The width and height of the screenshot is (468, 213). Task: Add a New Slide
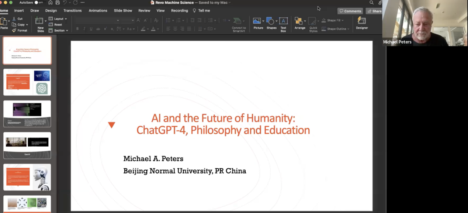tap(40, 24)
